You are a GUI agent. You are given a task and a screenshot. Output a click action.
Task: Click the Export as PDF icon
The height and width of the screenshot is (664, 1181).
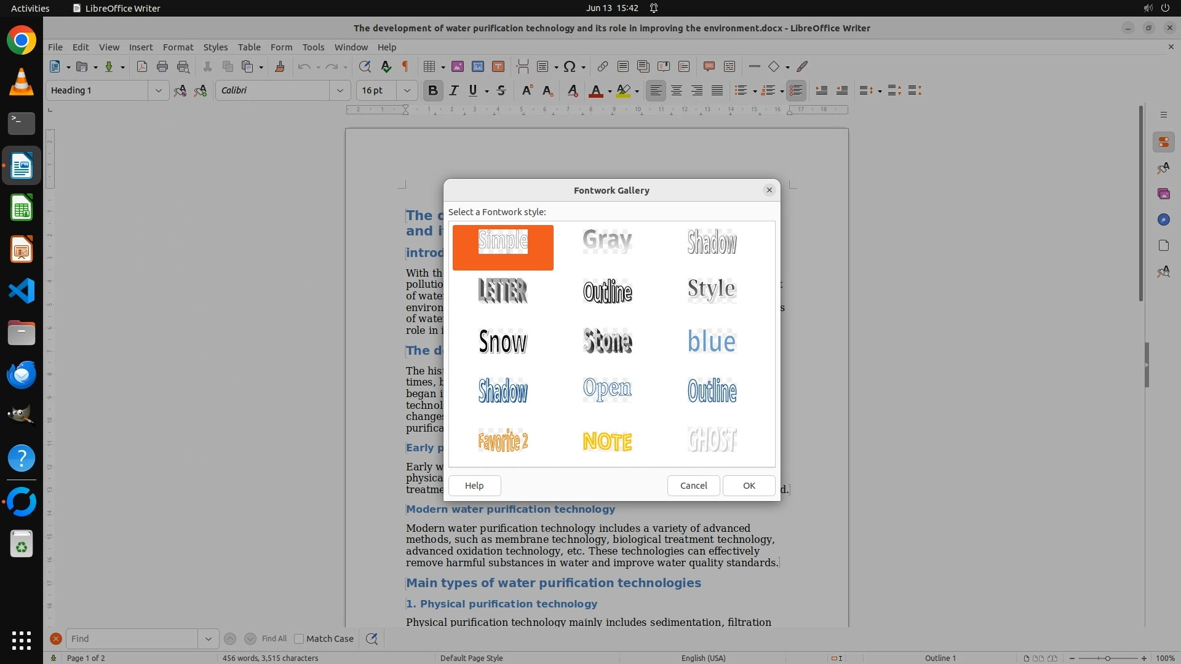click(142, 66)
